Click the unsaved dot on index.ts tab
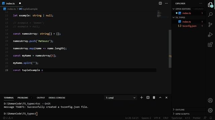Viewport: 215px width, 120px height. tap(20, 3)
